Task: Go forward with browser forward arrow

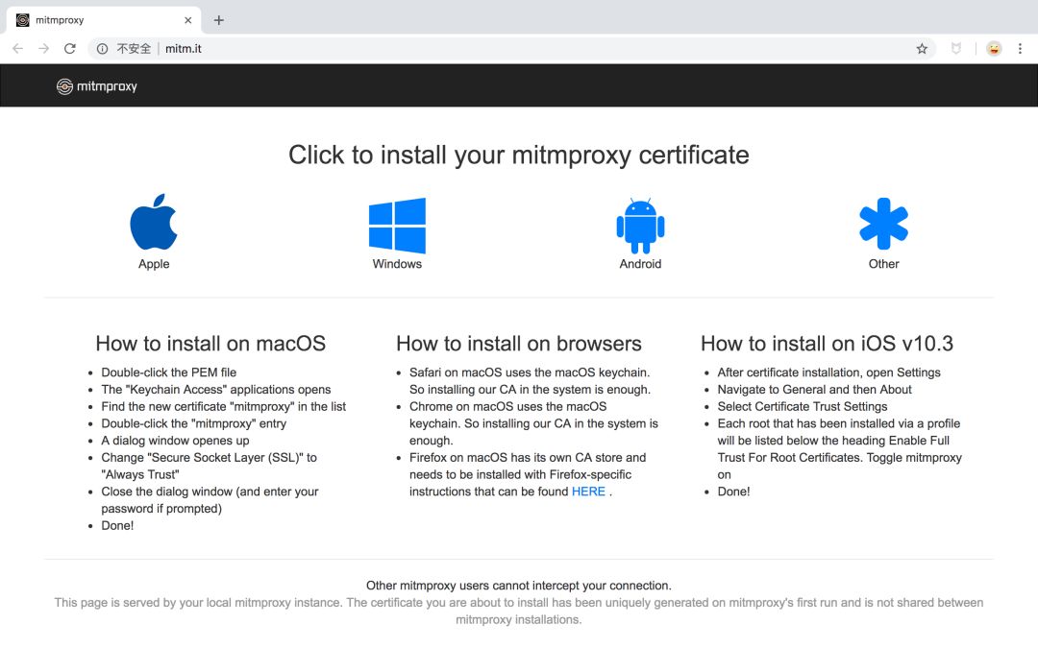Action: (43, 48)
